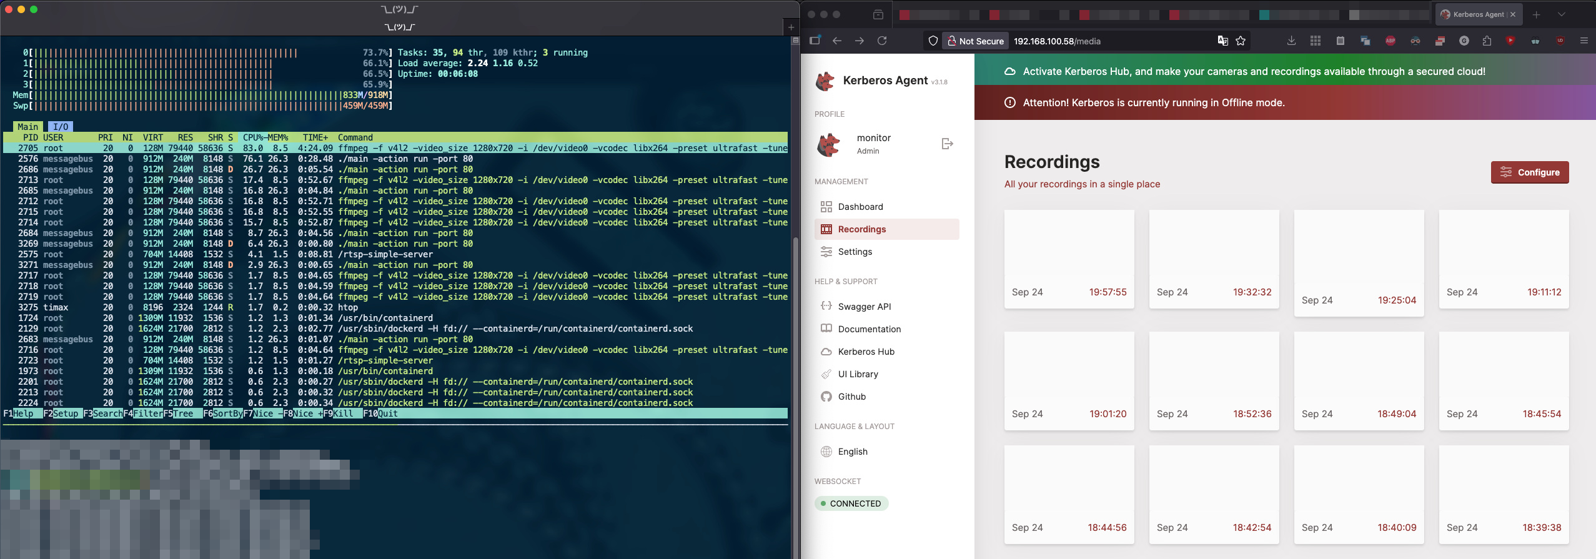Open Recordings in Kerberos sidebar
This screenshot has height=559, width=1596.
point(887,229)
